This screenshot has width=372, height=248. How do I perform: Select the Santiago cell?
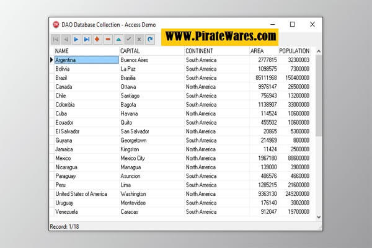(152, 96)
